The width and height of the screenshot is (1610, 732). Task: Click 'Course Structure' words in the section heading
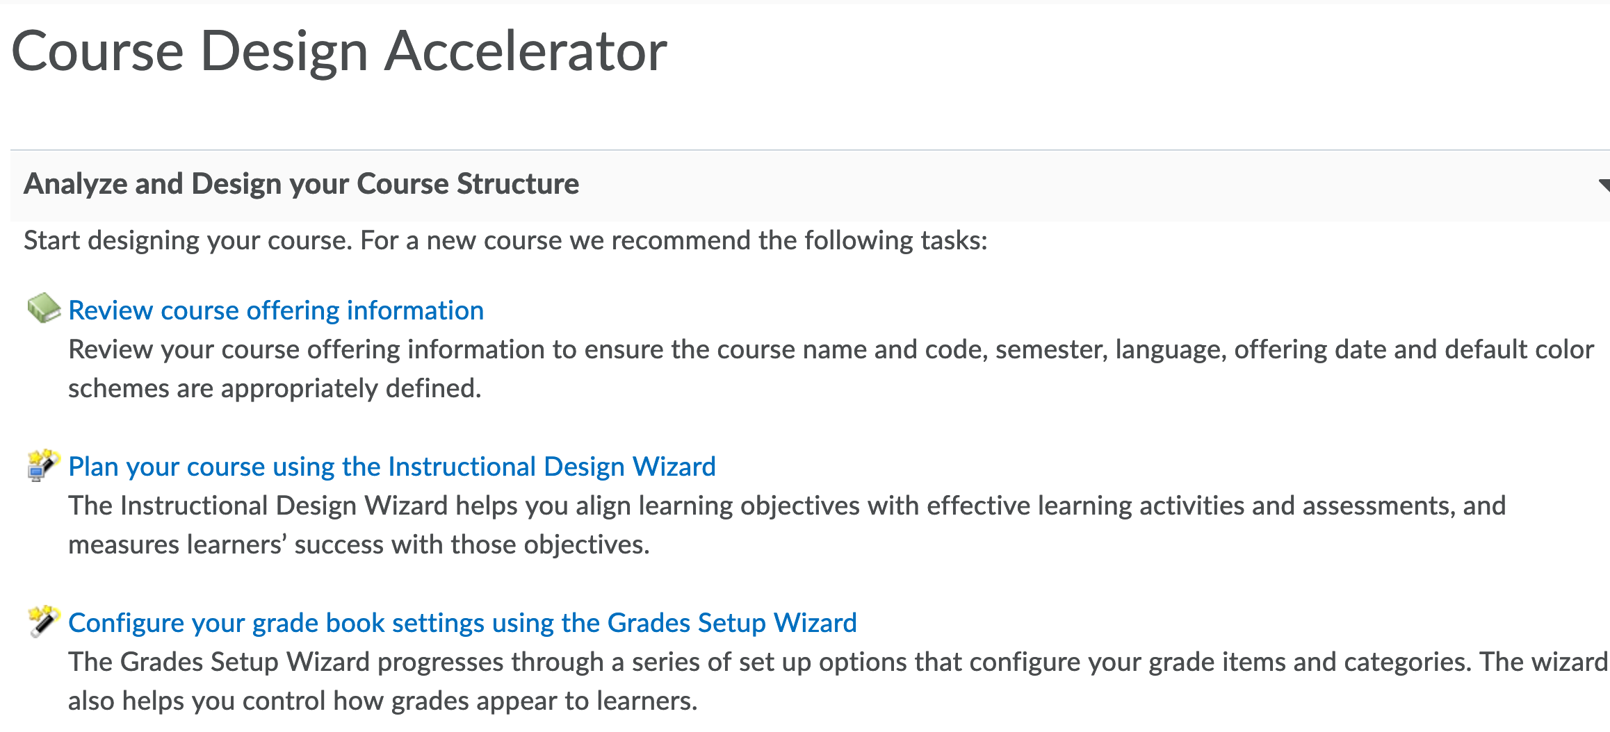click(x=468, y=184)
